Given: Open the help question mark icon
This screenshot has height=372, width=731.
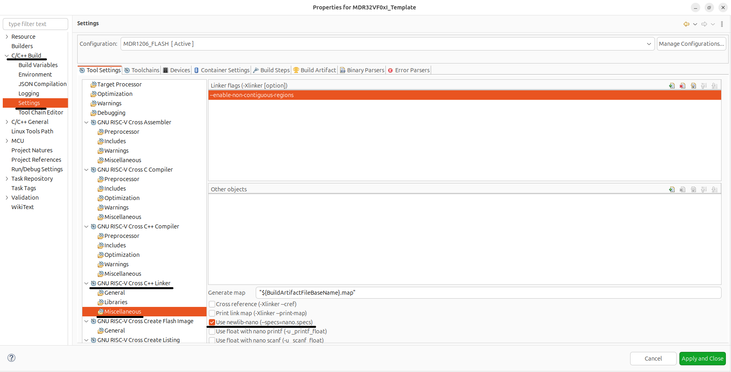Looking at the screenshot, I should click(11, 358).
